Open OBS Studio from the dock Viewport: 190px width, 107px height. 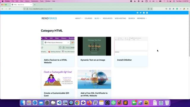click(x=107, y=103)
